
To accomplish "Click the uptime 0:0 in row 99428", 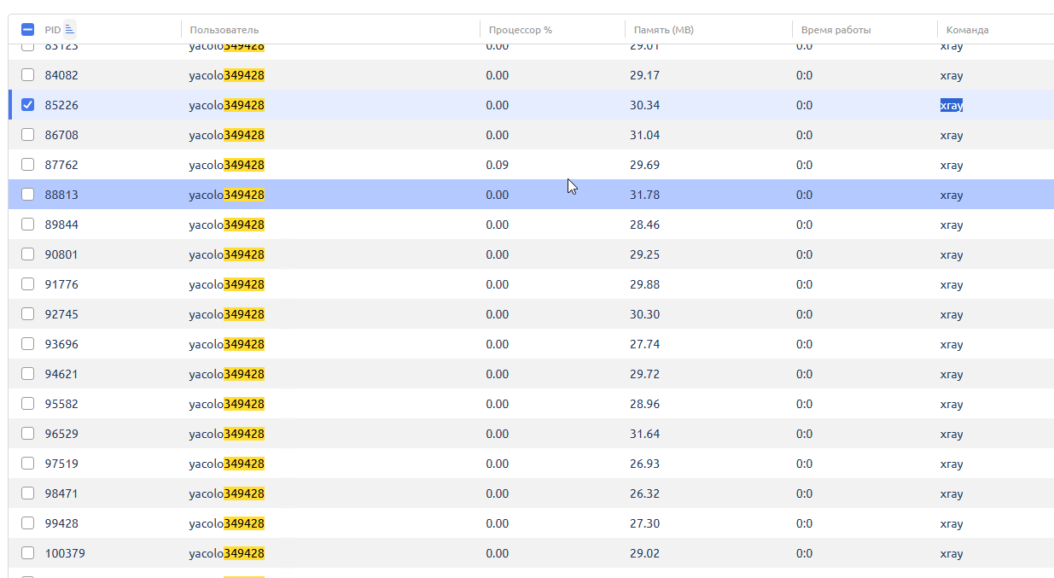I will point(804,523).
